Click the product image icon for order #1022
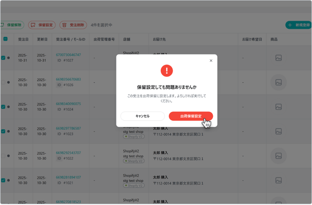Image resolution: width=312 pixels, height=205 pixels. tap(278, 156)
